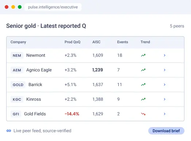Click Kinross's 9 events count
The width and height of the screenshot is (191, 141).
[118, 99]
